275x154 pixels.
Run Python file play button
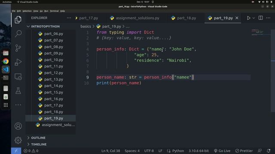point(248,18)
